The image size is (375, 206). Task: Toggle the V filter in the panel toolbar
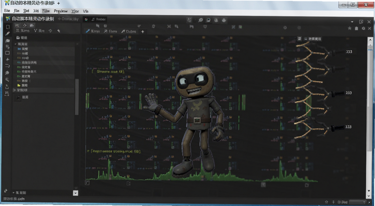click(39, 31)
